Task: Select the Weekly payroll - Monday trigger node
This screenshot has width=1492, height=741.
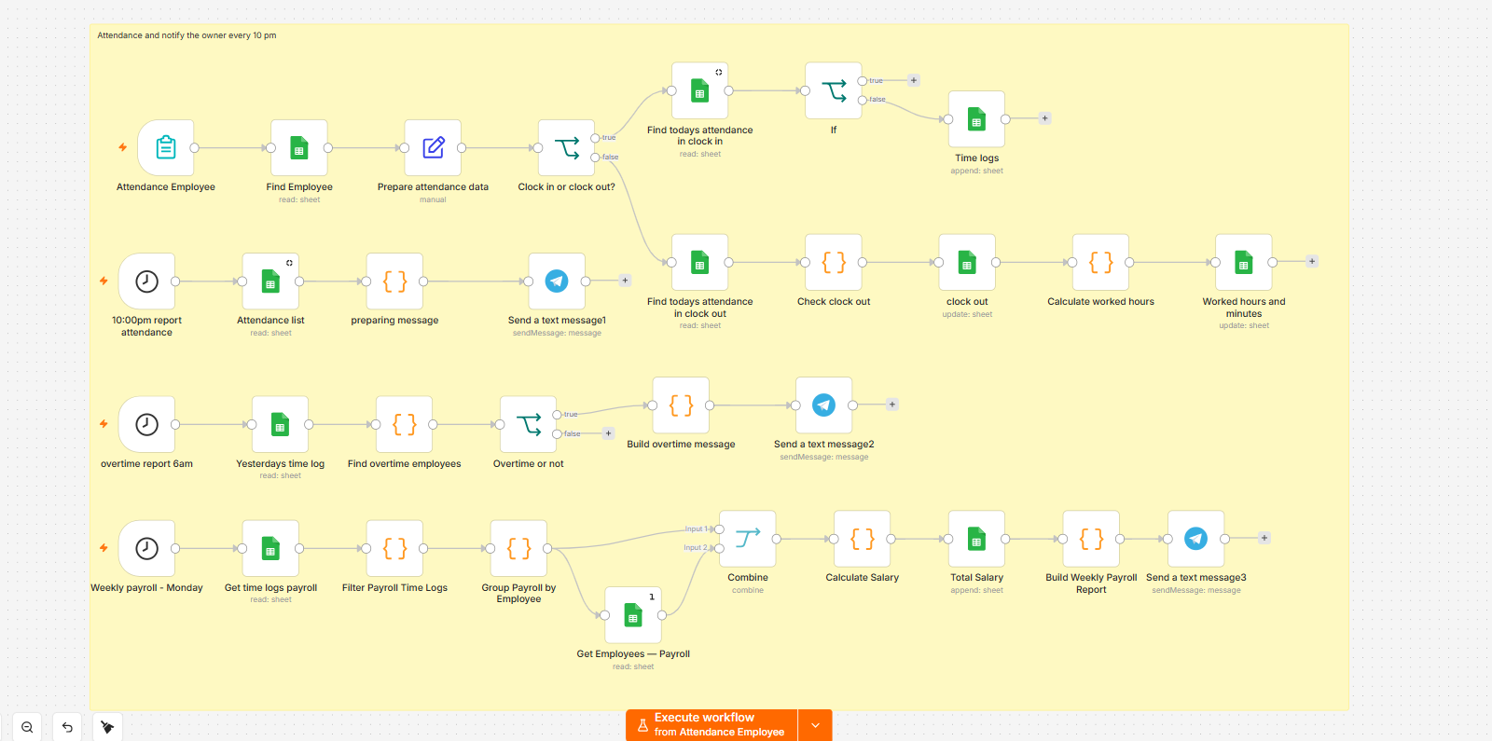Action: click(x=146, y=548)
